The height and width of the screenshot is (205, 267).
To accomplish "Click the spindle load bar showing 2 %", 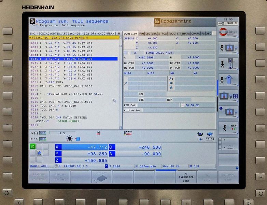I will point(62,133).
